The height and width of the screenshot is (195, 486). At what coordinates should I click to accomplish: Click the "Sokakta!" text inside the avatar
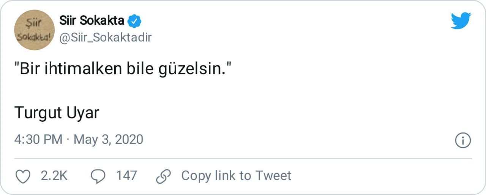[x=35, y=38]
